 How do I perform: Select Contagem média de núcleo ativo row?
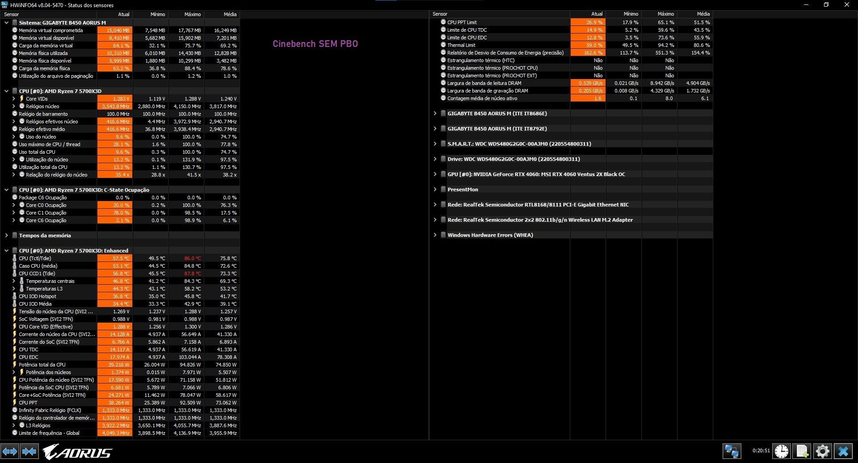(x=572, y=98)
